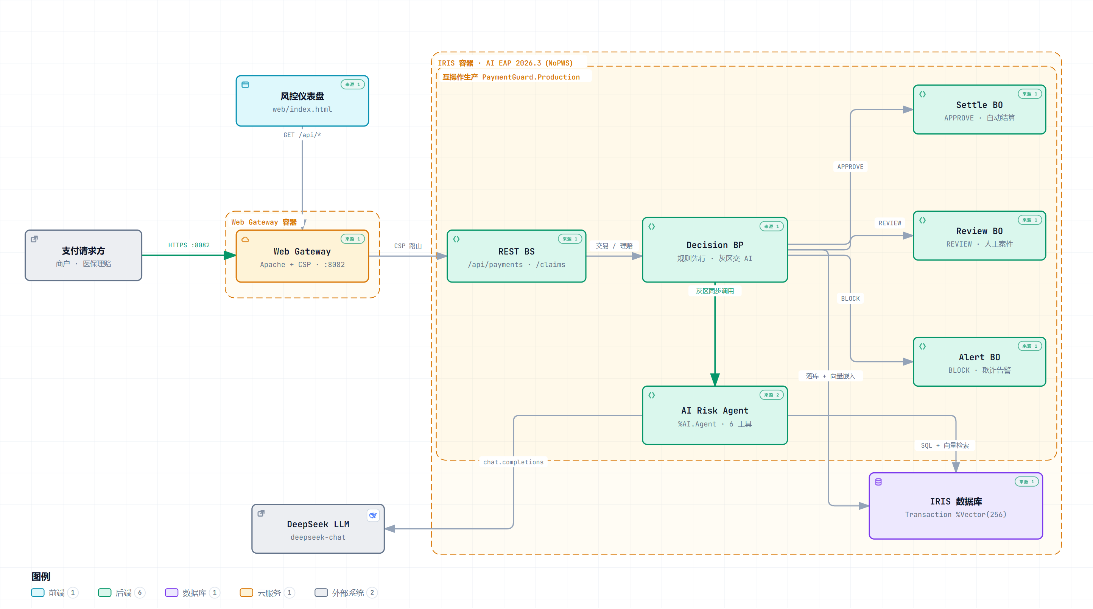
Task: Click the DeepSeek whale logo badge
Action: (x=373, y=515)
